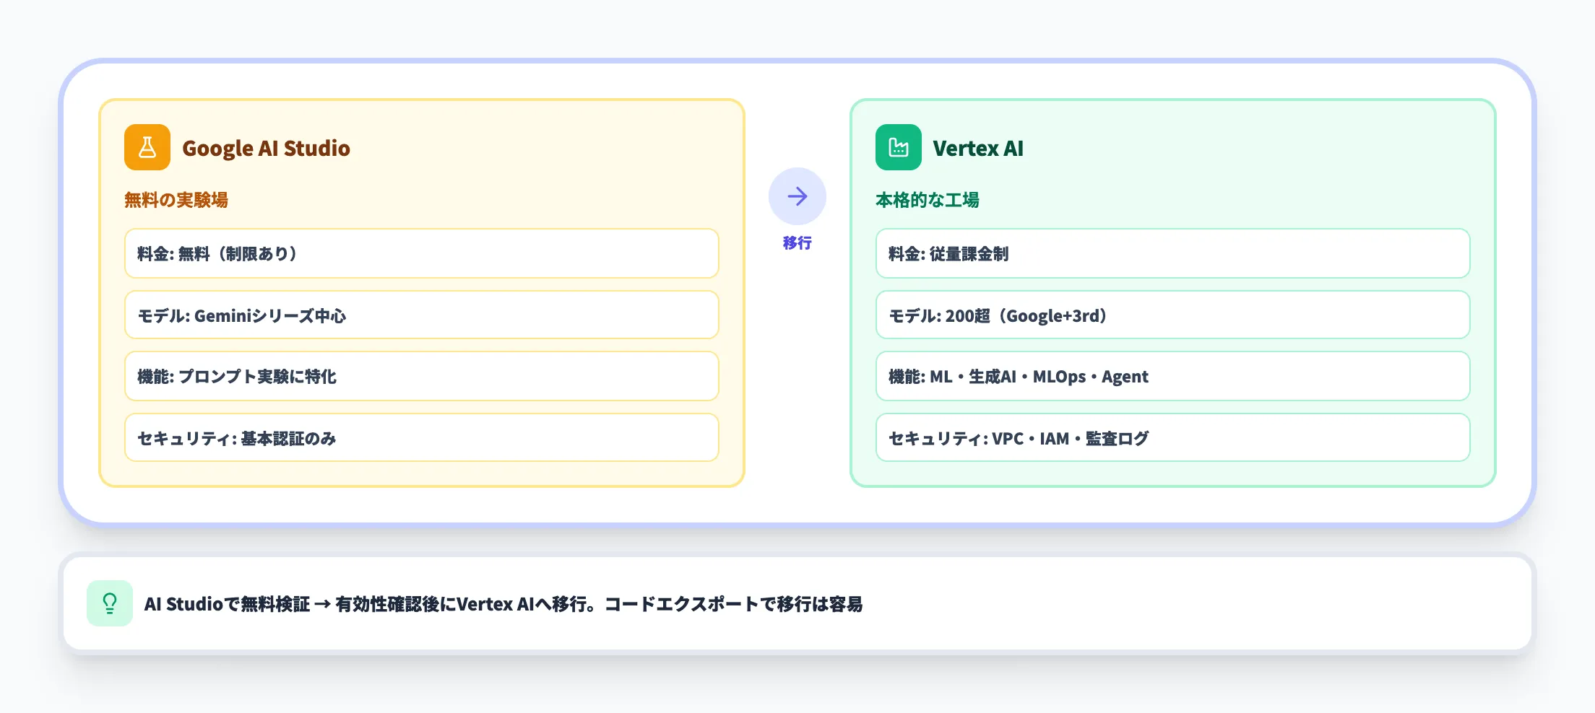
Task: Select the 機能: プロンプト実験に特化 row
Action: click(x=421, y=376)
